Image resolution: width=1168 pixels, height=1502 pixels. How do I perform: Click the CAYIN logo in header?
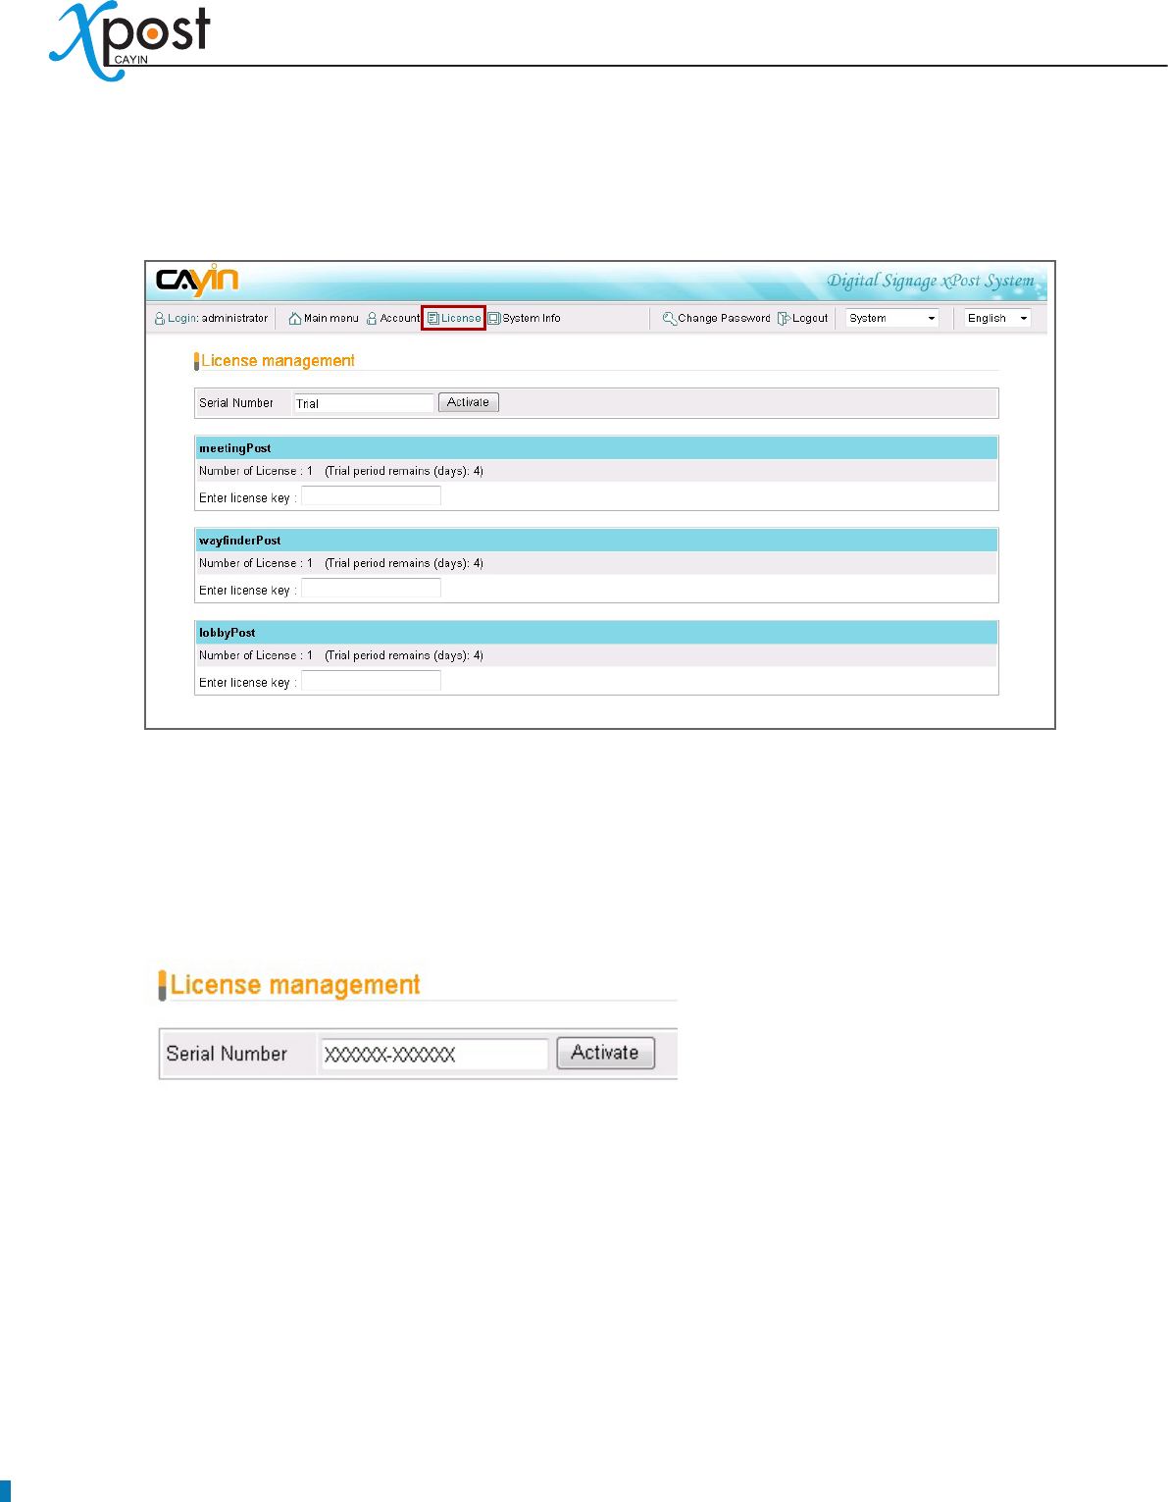[197, 281]
